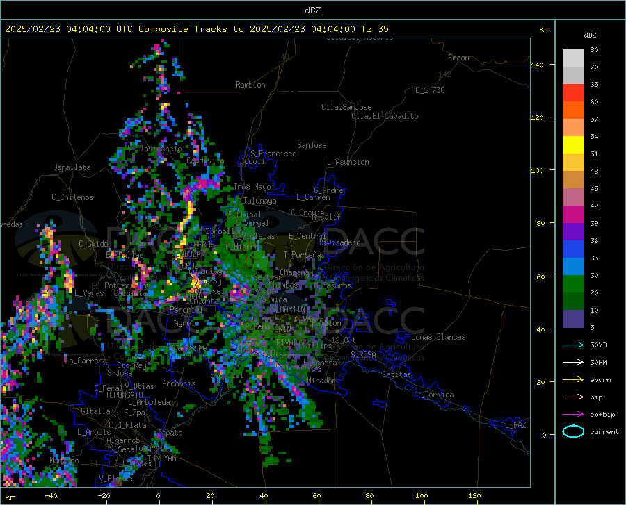Select the dark violet 5–10 dBZ swatch

(573, 319)
